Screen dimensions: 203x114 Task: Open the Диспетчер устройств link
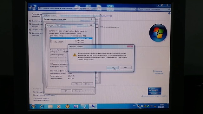(x=37, y=21)
